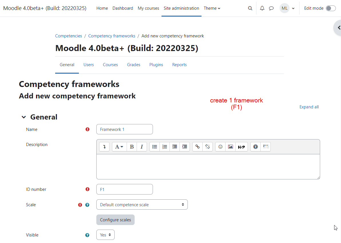
Task: Insert image into description
Action: point(230,147)
